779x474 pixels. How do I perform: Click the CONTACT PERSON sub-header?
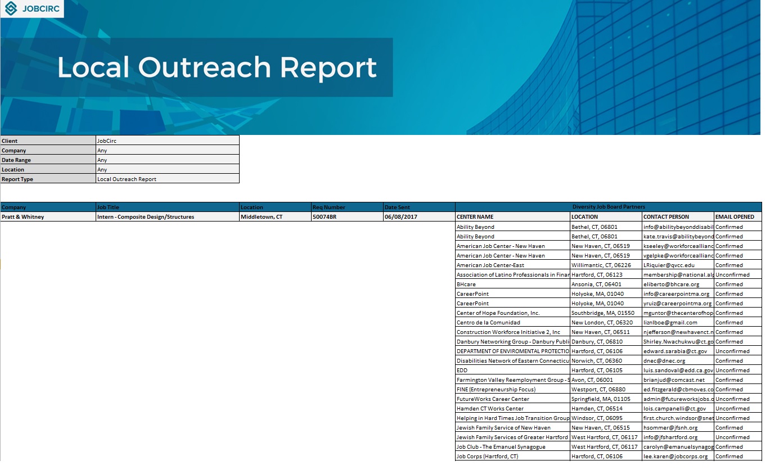678,216
